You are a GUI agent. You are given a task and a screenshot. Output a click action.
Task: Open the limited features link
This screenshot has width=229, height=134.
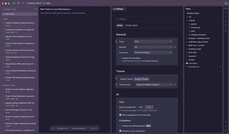[x=151, y=61]
